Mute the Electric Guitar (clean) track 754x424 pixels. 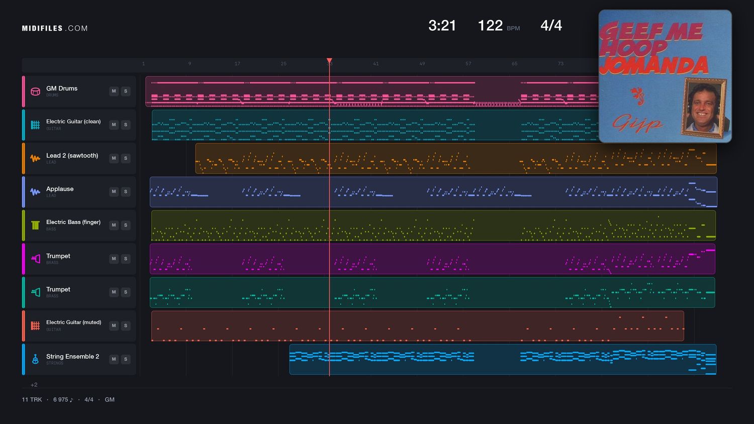pyautogui.click(x=114, y=125)
